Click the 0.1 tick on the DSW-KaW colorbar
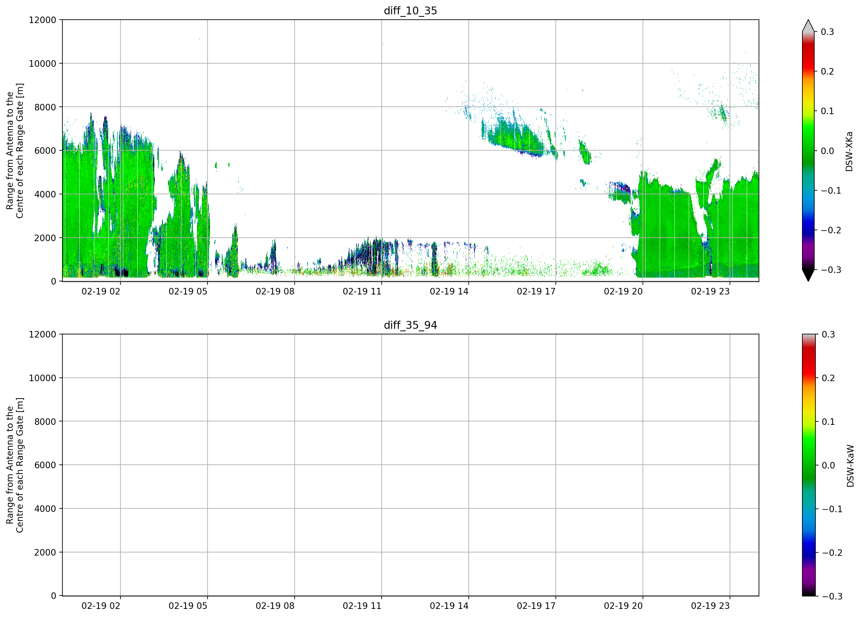Screen dimensions: 861x617 828,422
